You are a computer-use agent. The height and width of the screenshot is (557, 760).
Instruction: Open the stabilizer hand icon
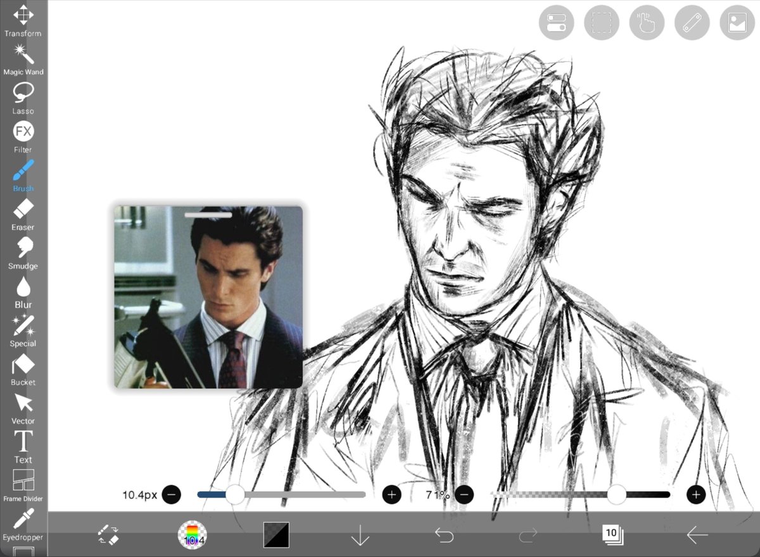pos(647,23)
